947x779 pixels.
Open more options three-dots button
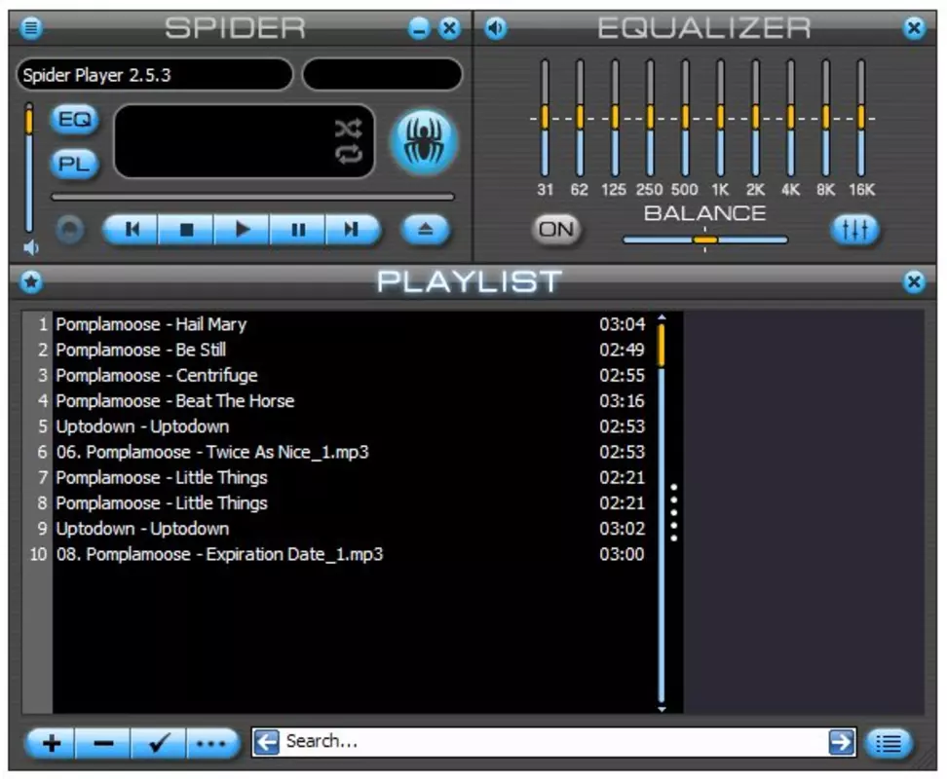click(212, 743)
